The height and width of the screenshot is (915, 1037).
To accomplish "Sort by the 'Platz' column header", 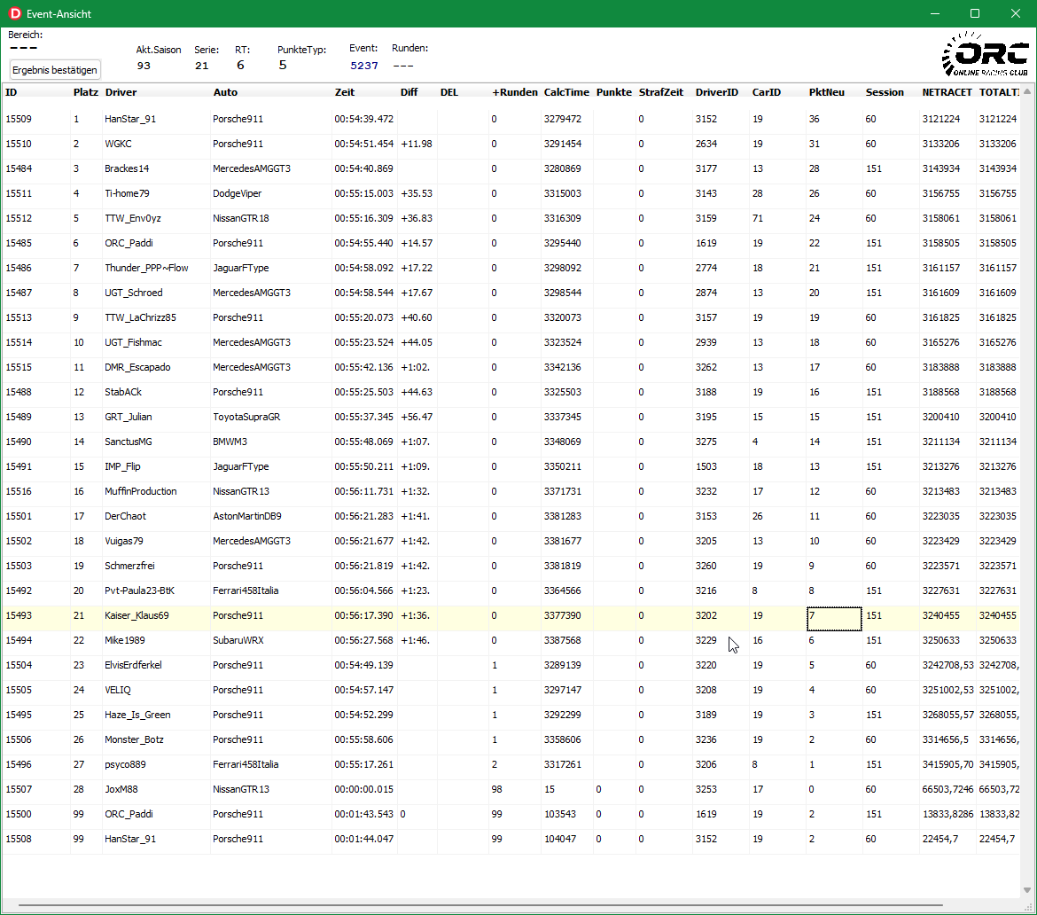I will 85,92.
